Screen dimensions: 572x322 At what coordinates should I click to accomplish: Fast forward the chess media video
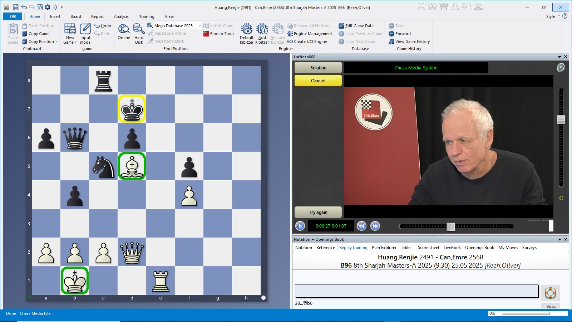375,226
